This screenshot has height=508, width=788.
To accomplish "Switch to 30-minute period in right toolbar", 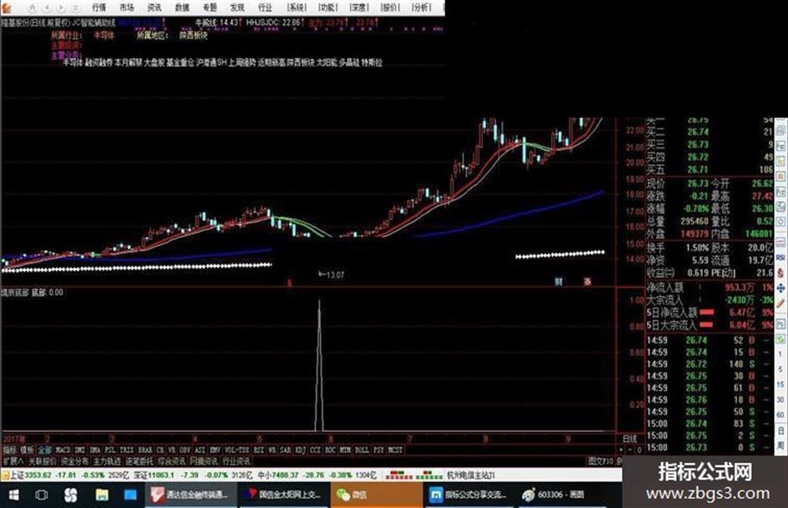I will pos(781,400).
